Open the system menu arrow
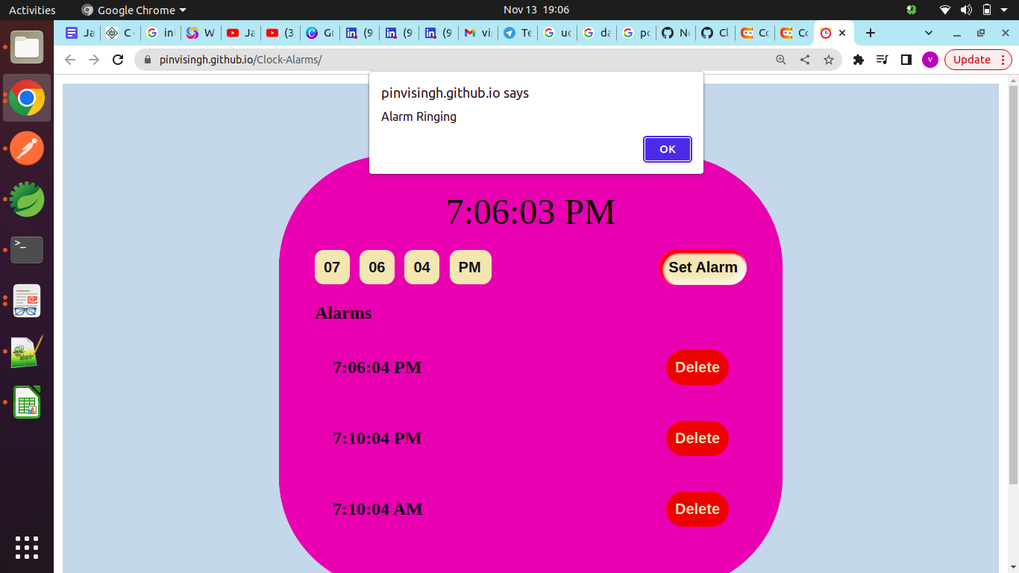Viewport: 1019px width, 573px height. (x=1005, y=10)
